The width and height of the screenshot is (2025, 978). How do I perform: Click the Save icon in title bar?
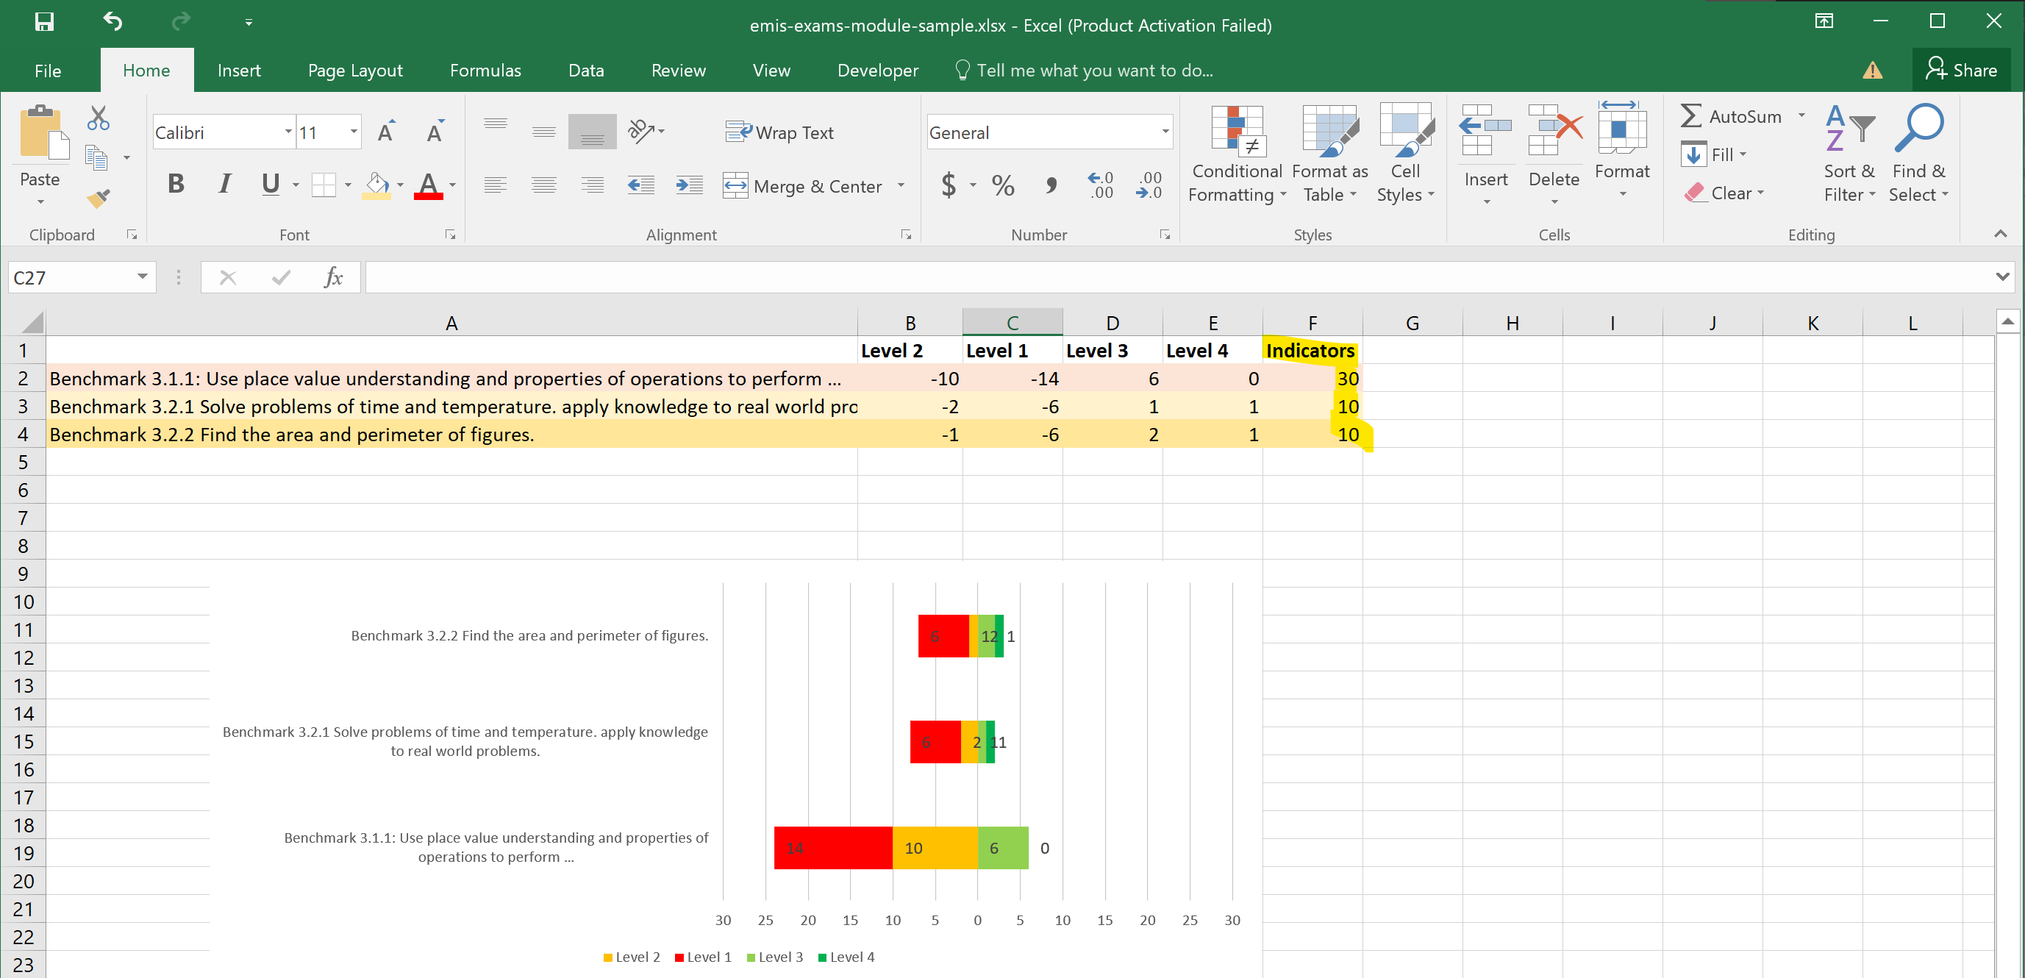coord(44,22)
